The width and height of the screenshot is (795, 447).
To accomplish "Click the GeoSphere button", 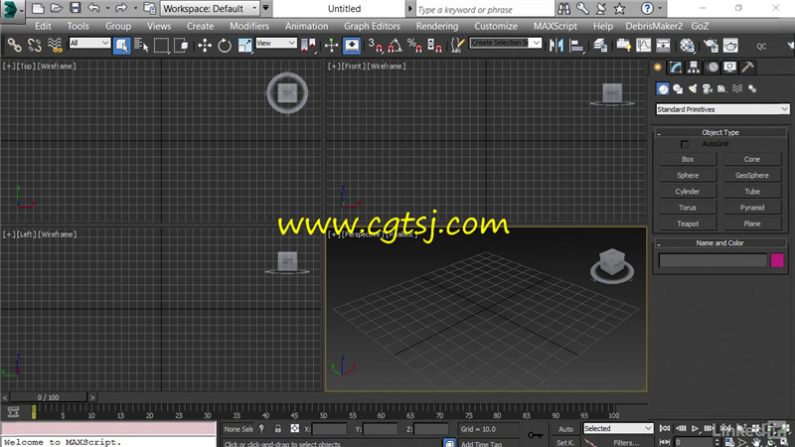I will 752,176.
